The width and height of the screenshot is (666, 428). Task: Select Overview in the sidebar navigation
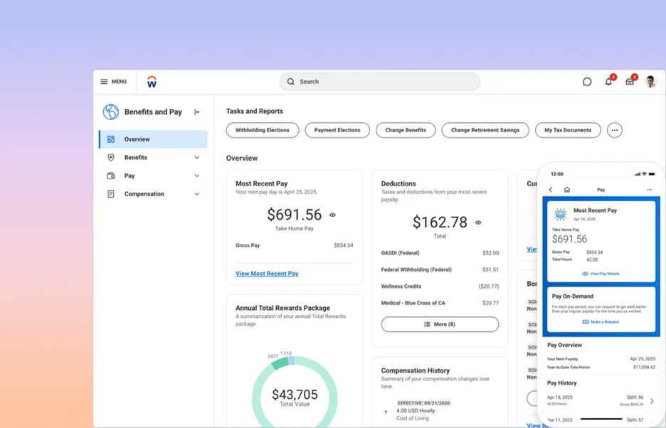coord(139,139)
